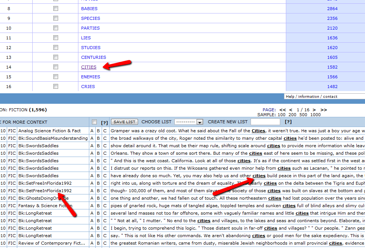Click frequency 2864 for BABIES

point(332,9)
